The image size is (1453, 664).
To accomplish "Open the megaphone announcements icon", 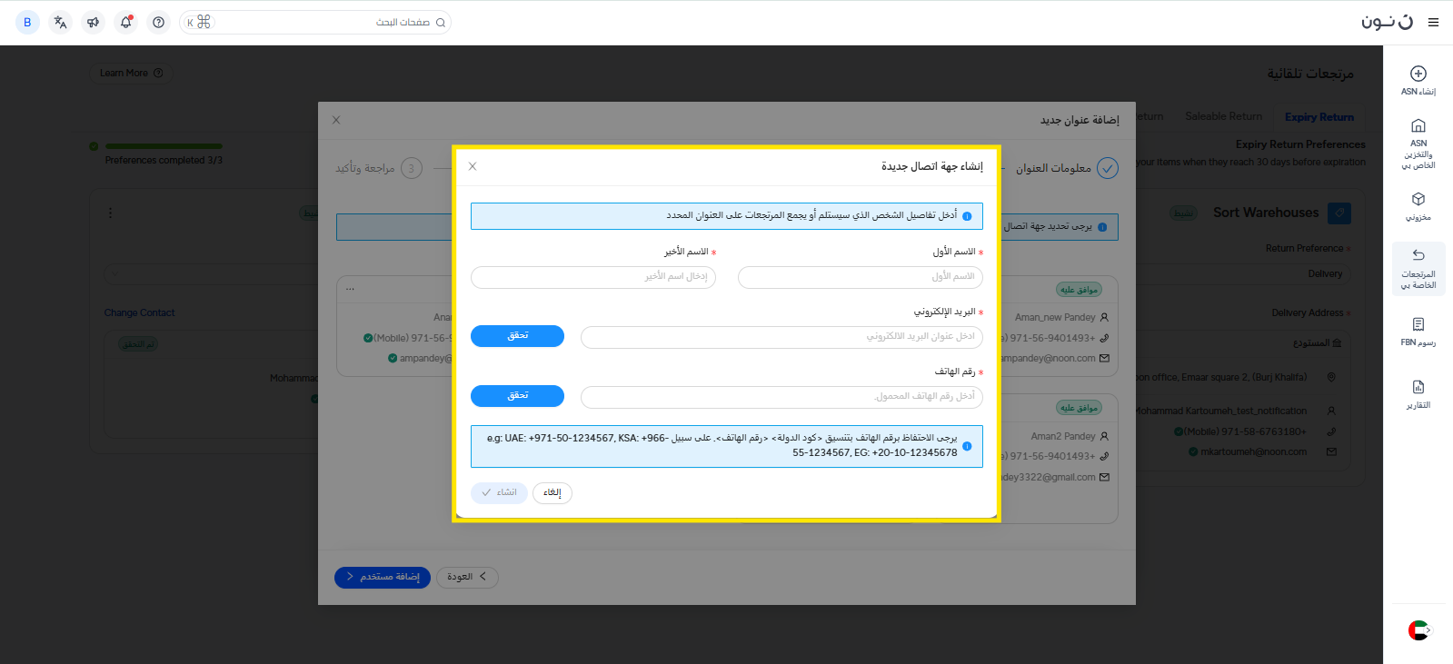I will [x=94, y=23].
